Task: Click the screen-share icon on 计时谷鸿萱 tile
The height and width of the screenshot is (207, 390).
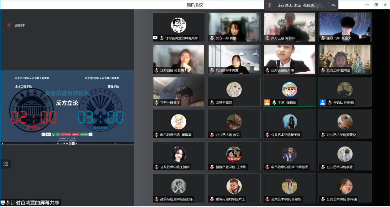Action: [155, 38]
